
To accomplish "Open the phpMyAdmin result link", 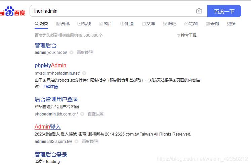I will coord(50,66).
